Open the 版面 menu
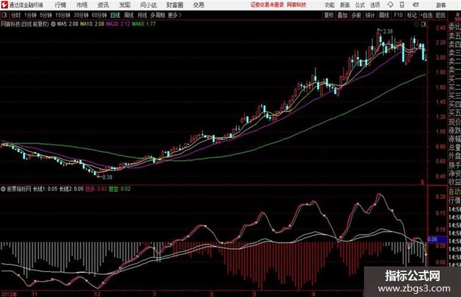 point(345,5)
